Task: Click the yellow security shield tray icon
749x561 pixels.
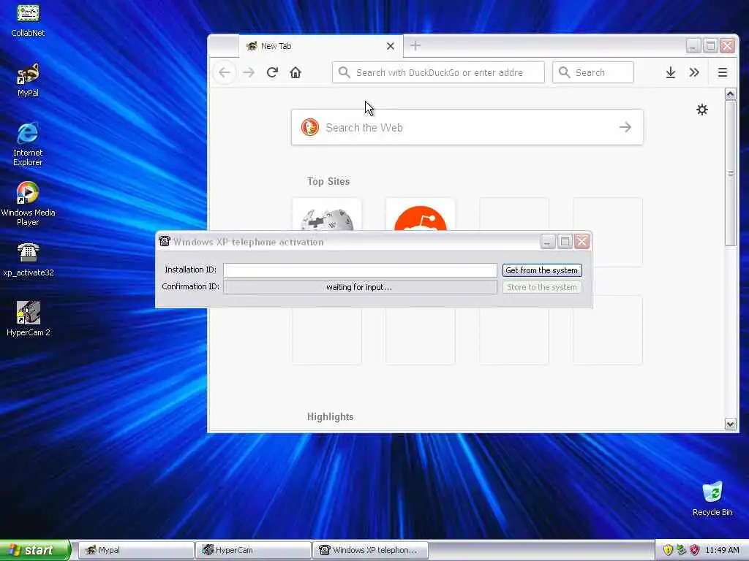Action: (x=668, y=550)
